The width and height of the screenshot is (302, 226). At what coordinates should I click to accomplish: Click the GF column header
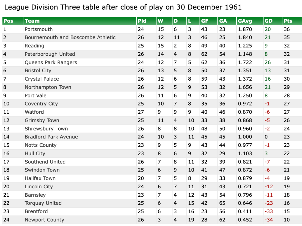coord(204,21)
